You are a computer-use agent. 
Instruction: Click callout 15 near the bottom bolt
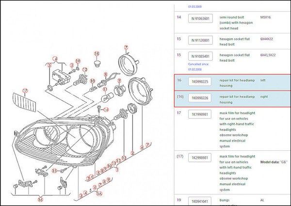click(55, 171)
